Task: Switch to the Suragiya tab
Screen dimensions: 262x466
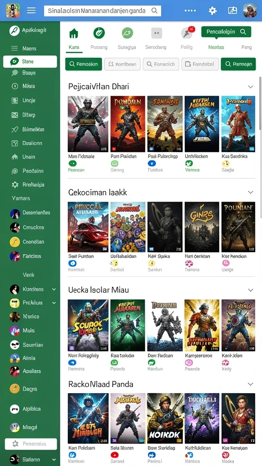Action: pyautogui.click(x=127, y=39)
